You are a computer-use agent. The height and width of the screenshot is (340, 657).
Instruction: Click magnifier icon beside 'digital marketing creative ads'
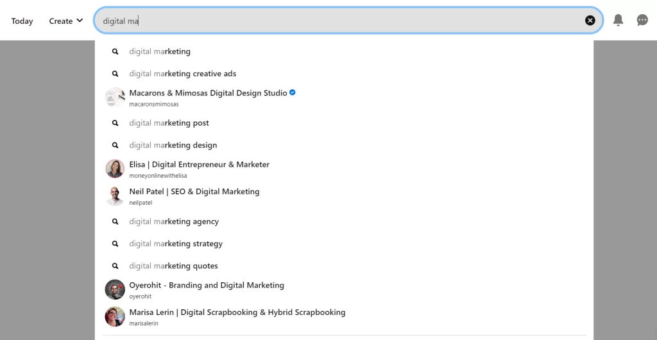115,74
